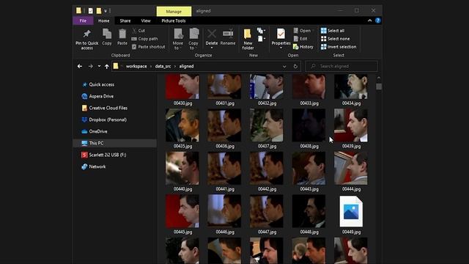
Task: Refresh the aligned folder
Action: (x=295, y=66)
